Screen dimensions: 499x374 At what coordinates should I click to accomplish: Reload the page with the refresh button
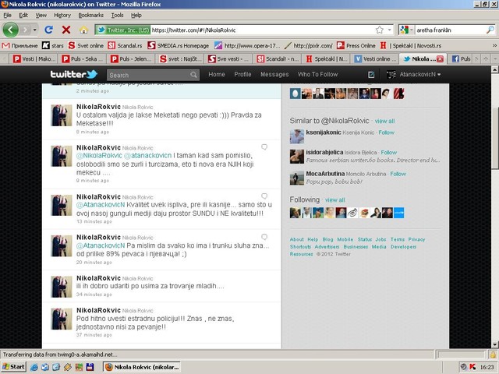[48, 30]
